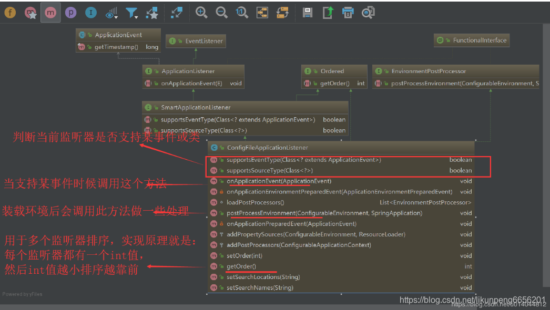Click the addPropertySources method row
This screenshot has height=310, width=550.
341,234
